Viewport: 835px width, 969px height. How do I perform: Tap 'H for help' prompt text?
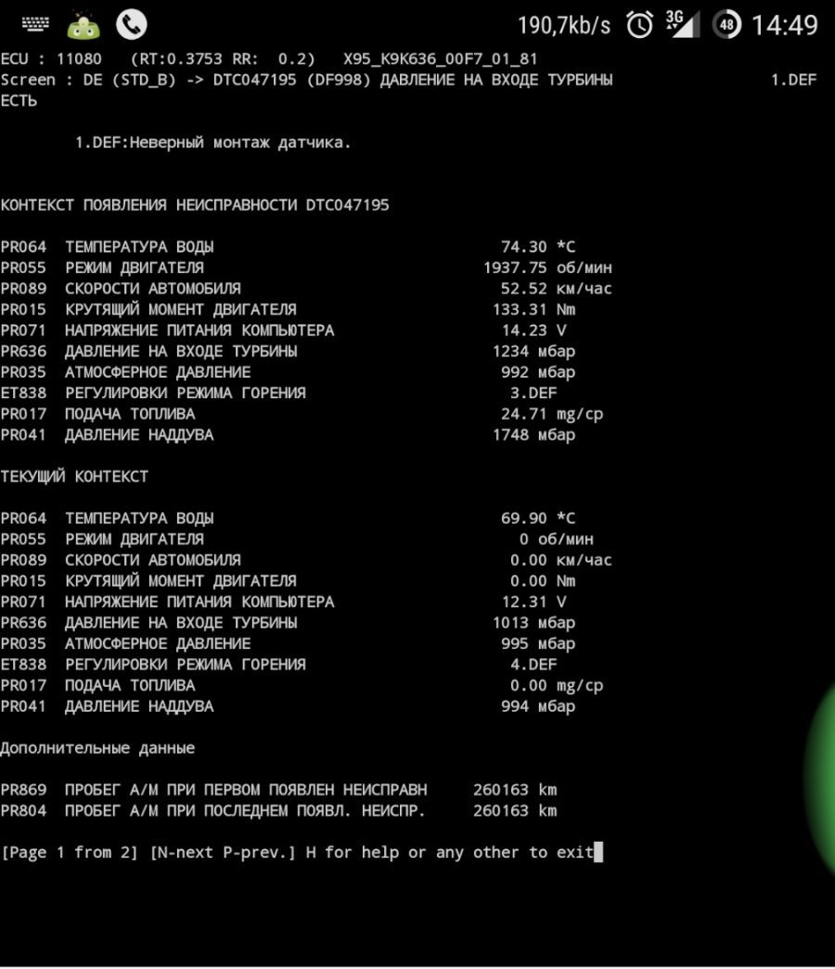pyautogui.click(x=353, y=853)
